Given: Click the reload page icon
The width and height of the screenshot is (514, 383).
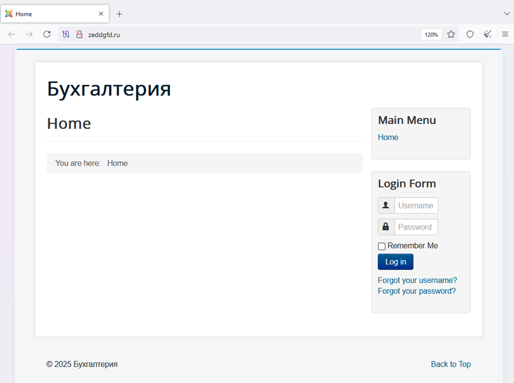Looking at the screenshot, I should click(x=47, y=34).
